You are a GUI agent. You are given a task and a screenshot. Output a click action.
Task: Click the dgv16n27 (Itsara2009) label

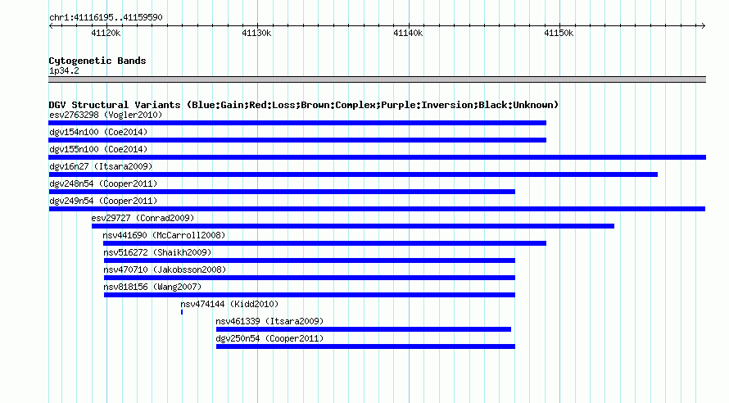[x=101, y=166]
